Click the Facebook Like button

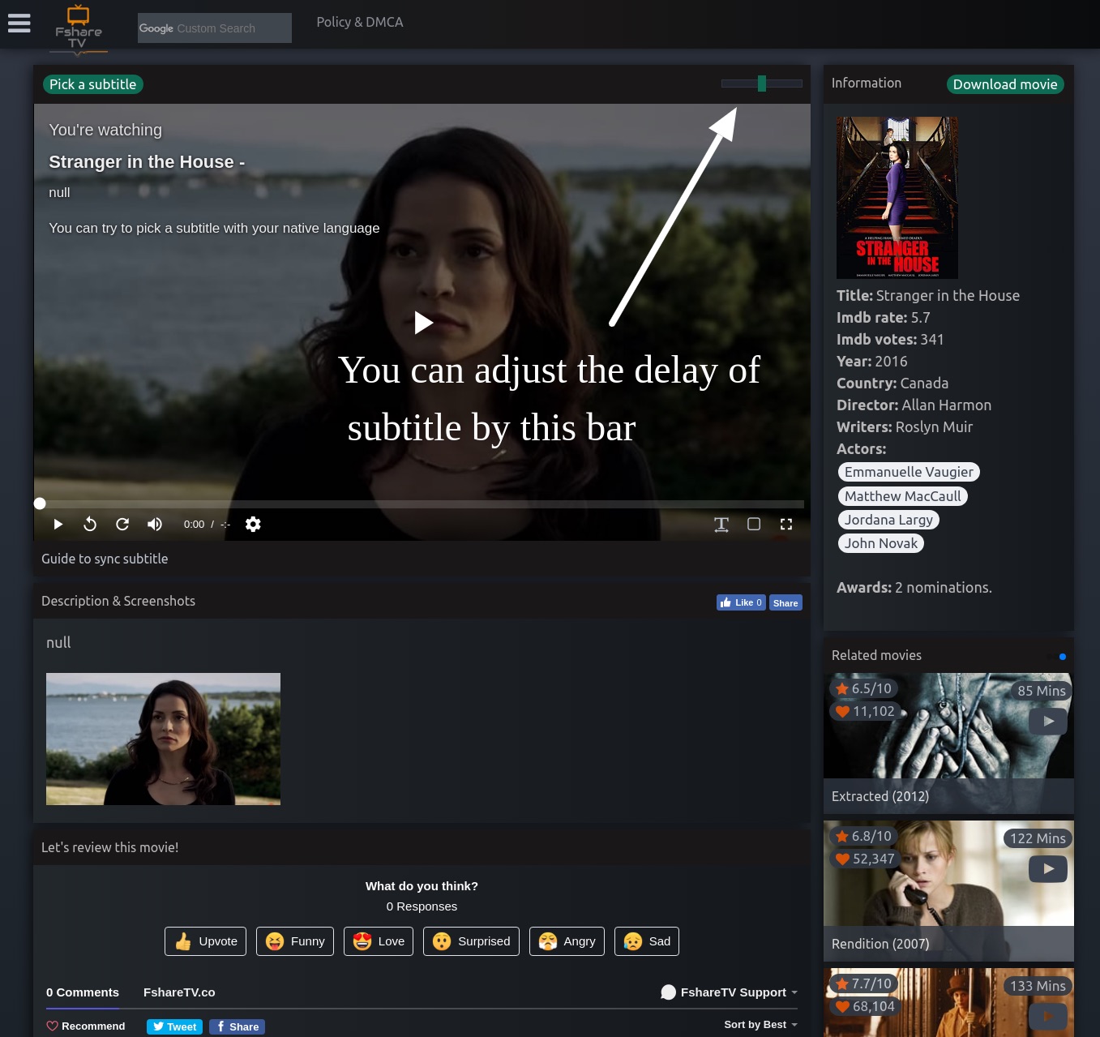[x=741, y=602]
